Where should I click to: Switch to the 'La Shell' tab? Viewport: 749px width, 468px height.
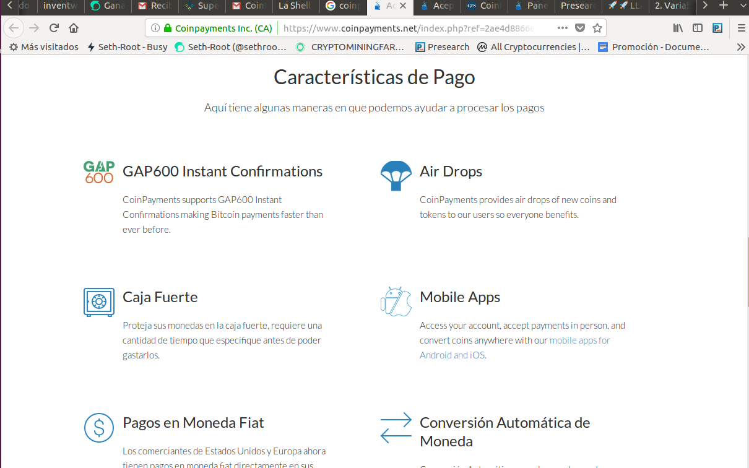(x=295, y=6)
